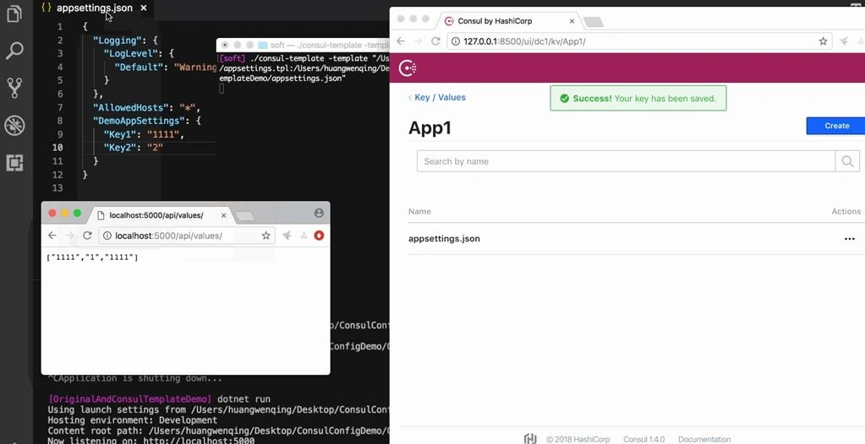
Task: Click the bird extension icon in Consul browser
Action: (x=844, y=41)
